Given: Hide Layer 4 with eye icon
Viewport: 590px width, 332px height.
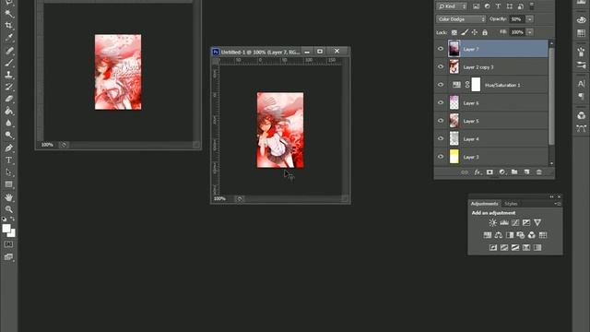Looking at the screenshot, I should coord(441,138).
